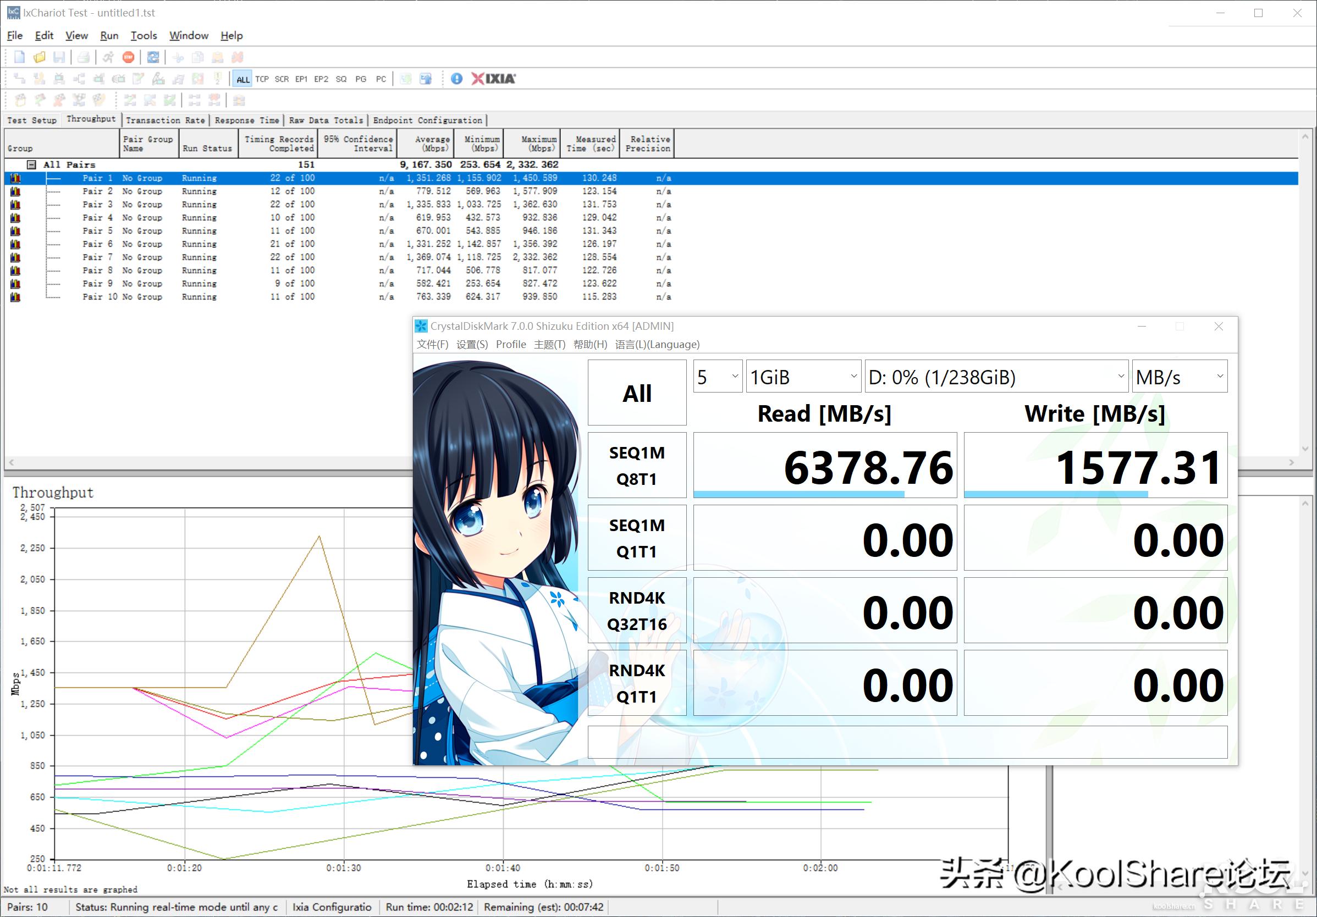
Task: Stop the test with the STOP sign icon
Action: pos(129,57)
